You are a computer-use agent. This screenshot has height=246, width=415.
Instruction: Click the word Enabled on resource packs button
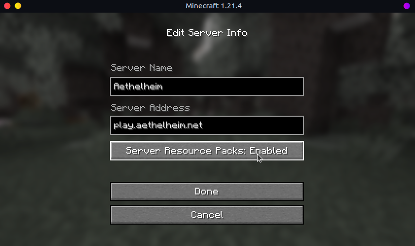tap(268, 151)
